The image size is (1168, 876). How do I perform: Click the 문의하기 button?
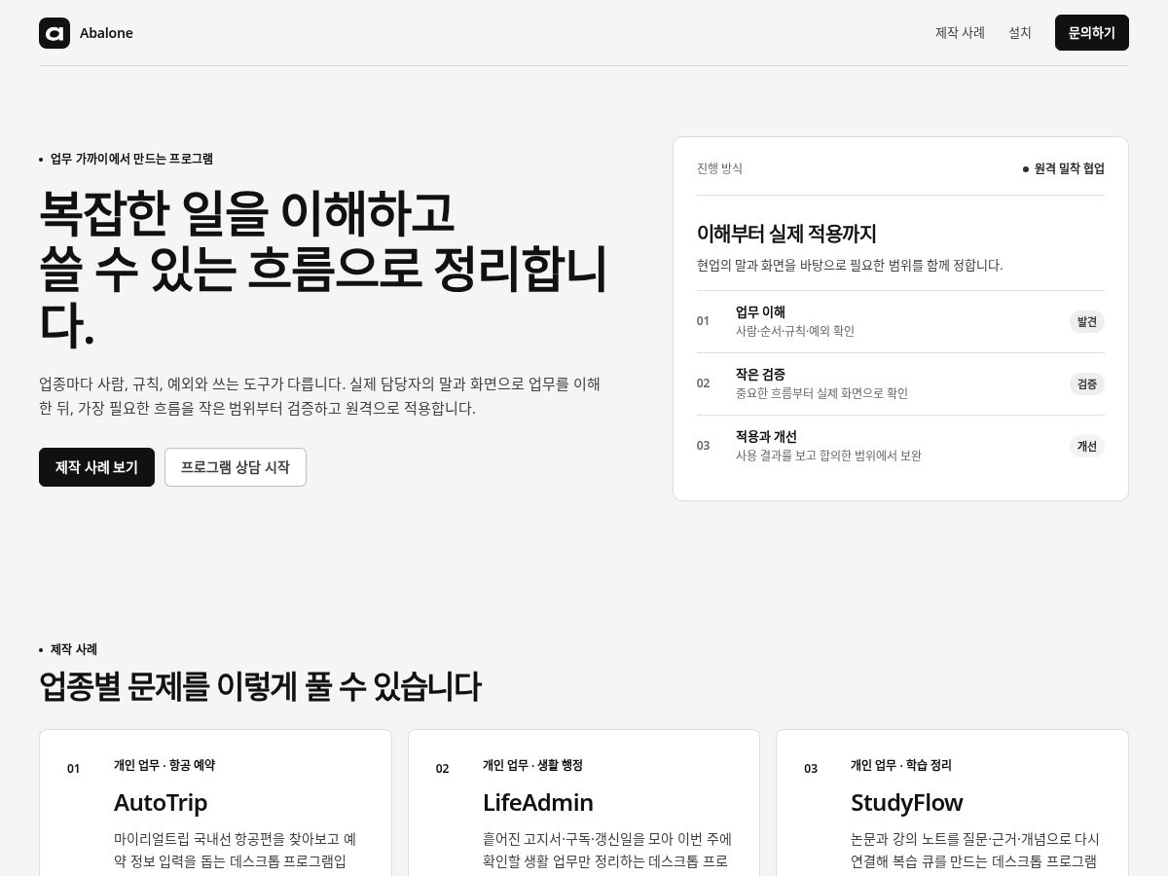[1092, 33]
